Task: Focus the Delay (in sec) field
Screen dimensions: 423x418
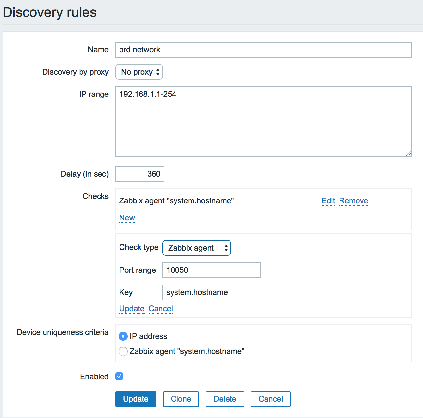Action: [140, 174]
